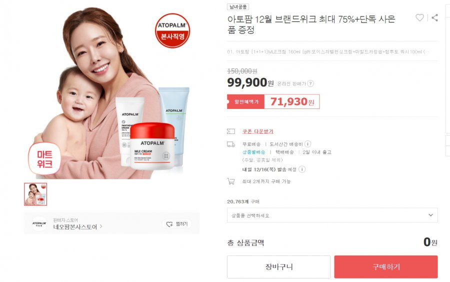This screenshot has height=282, width=450.
Task: Select the product thumbnail below main image
Action: coord(35,194)
